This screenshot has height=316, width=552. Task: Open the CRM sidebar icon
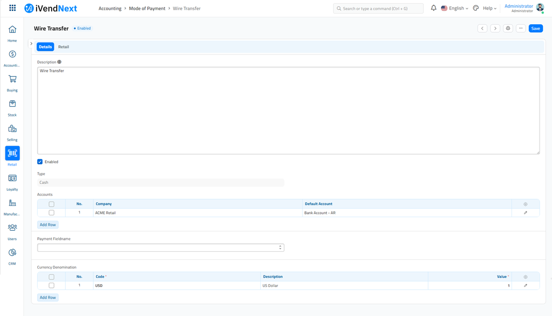[12, 256]
